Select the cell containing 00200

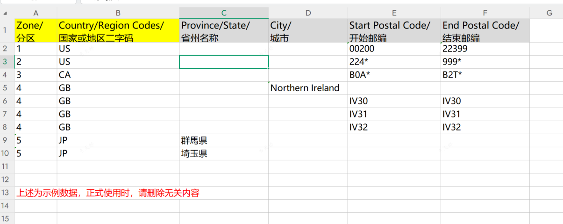click(394, 49)
